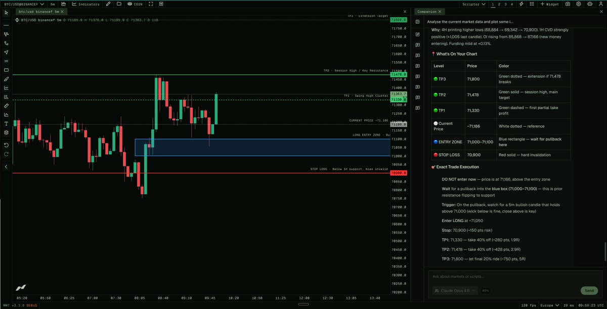Image resolution: width=607 pixels, height=309 pixels.
Task: Click the 70900.0 stop loss price label
Action: coord(399,173)
